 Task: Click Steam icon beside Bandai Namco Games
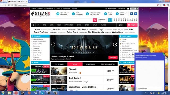86,82
